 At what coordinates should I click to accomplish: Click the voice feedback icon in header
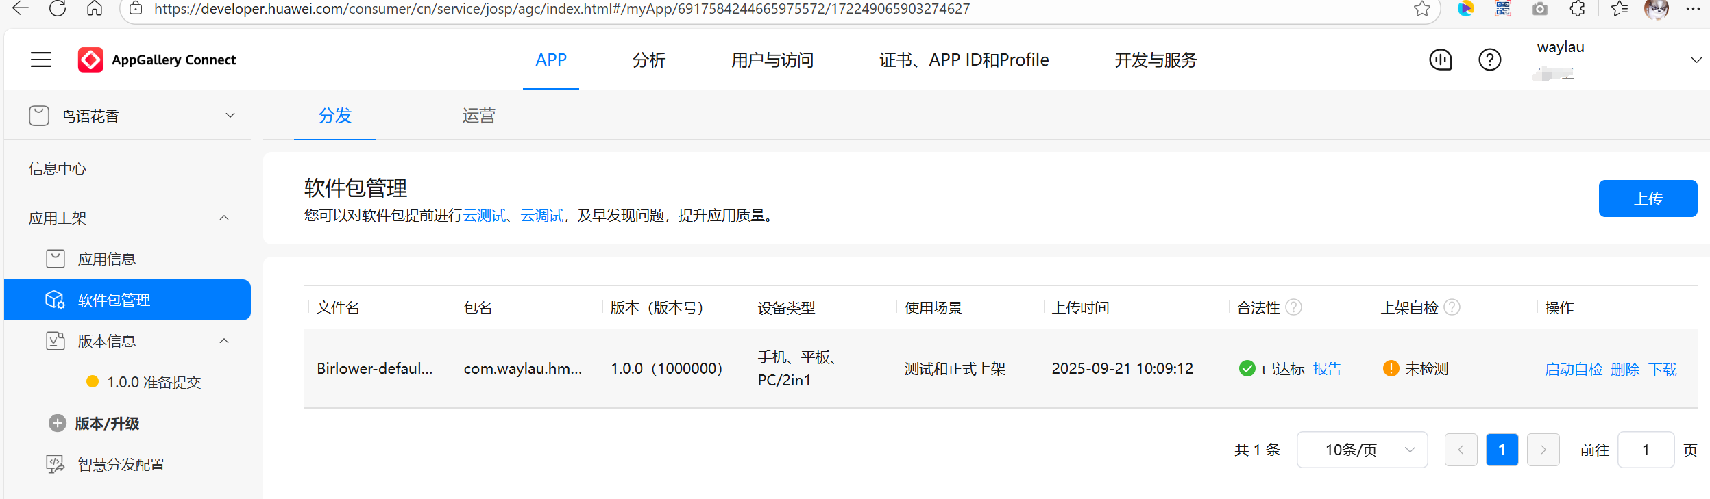[1440, 60]
